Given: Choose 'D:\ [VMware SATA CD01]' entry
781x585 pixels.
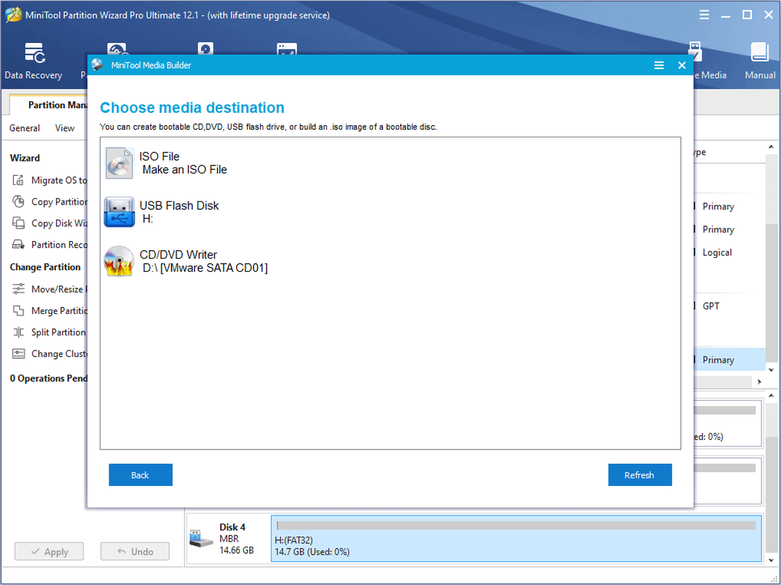Looking at the screenshot, I should (205, 268).
